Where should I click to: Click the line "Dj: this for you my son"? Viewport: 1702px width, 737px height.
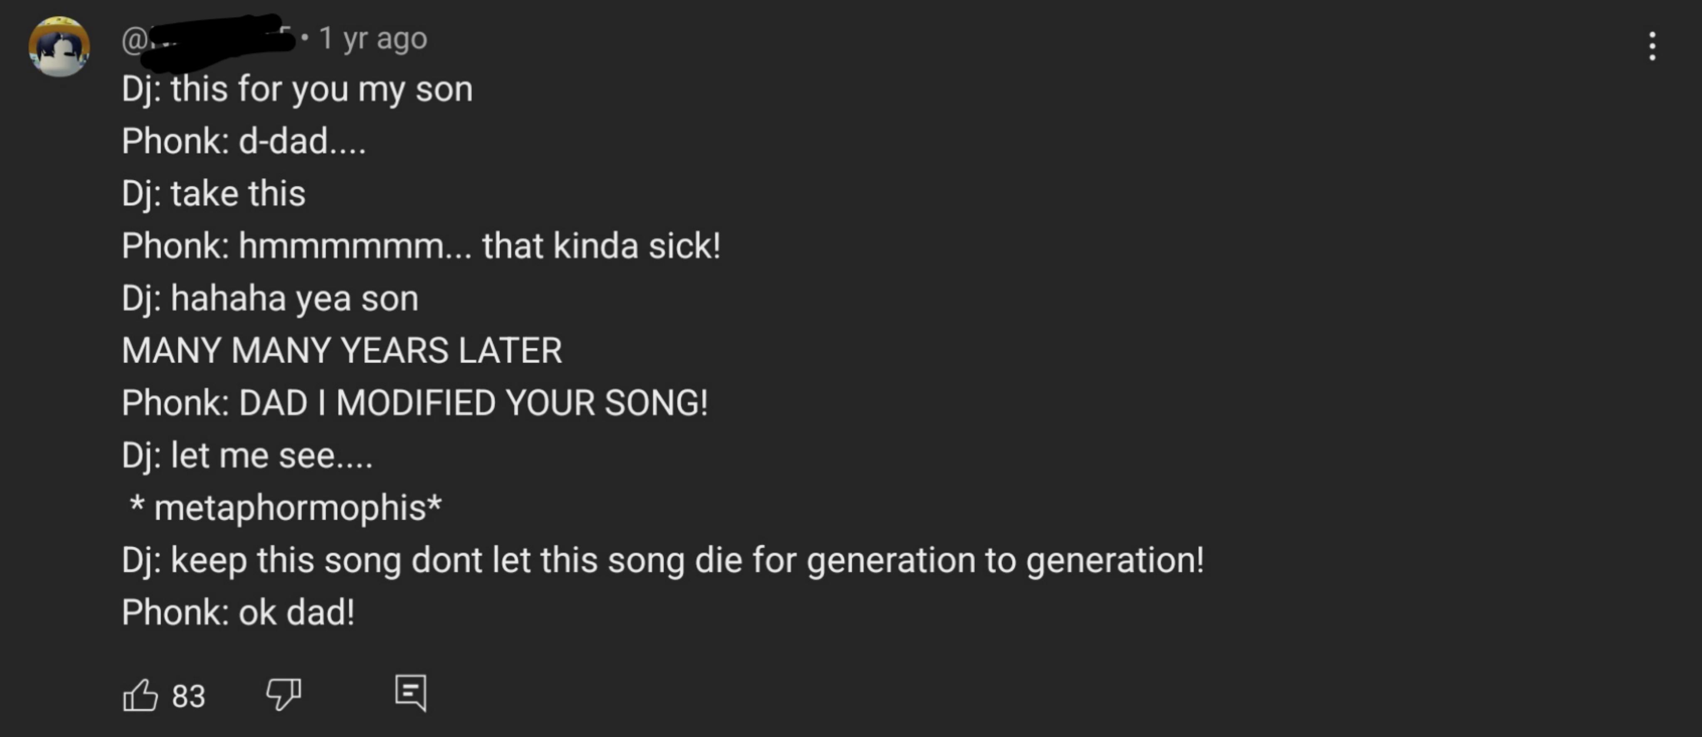(x=297, y=89)
